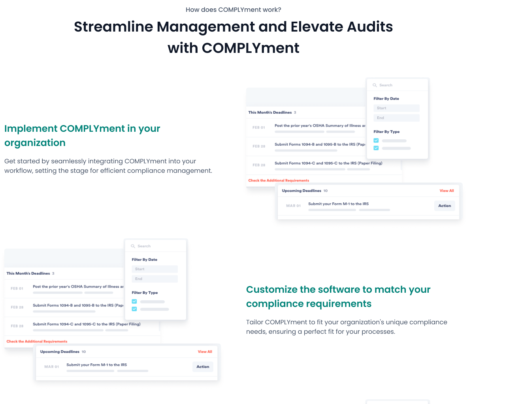This screenshot has width=518, height=404.
Task: Click the End date field in the upper mockup
Action: (396, 118)
